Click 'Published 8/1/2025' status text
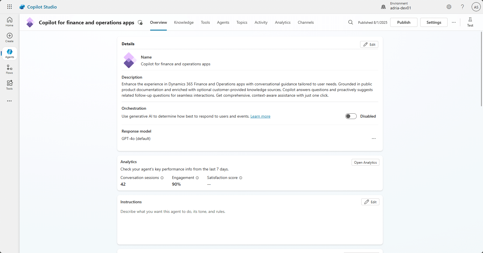Image resolution: width=483 pixels, height=253 pixels. pyautogui.click(x=373, y=23)
